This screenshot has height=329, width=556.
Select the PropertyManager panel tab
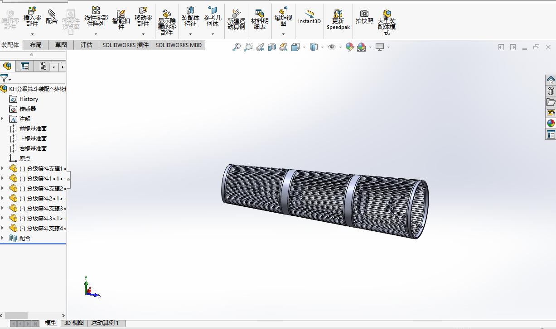pyautogui.click(x=25, y=67)
